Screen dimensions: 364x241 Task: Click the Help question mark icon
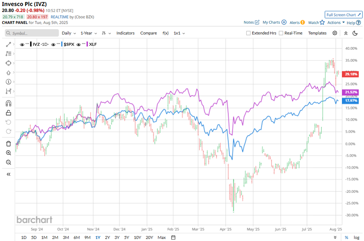[x=359, y=23]
